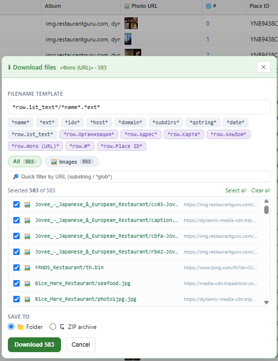This screenshot has height=361, width=278.
Task: Click image icon of seafood.jpg row
Action: point(28,284)
